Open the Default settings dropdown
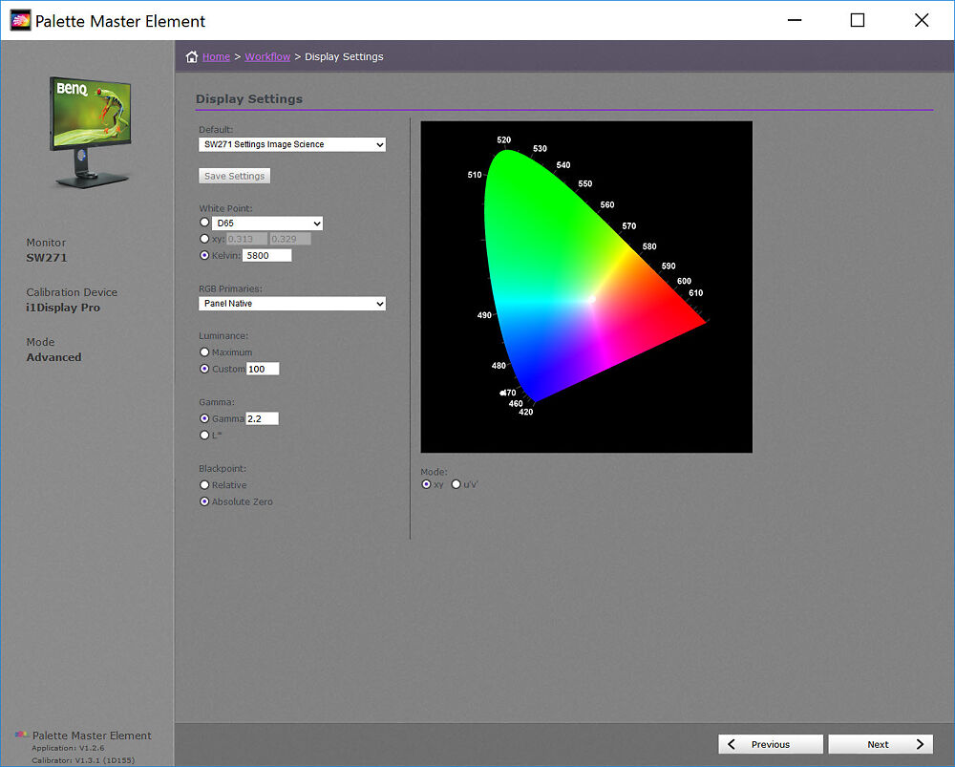 click(x=292, y=144)
